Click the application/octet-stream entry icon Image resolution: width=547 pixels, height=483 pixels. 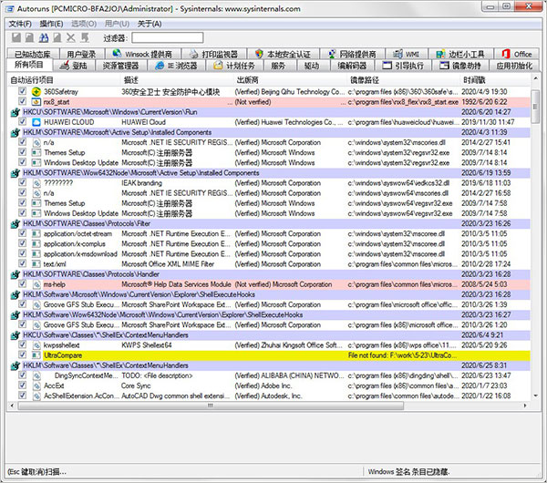point(36,234)
